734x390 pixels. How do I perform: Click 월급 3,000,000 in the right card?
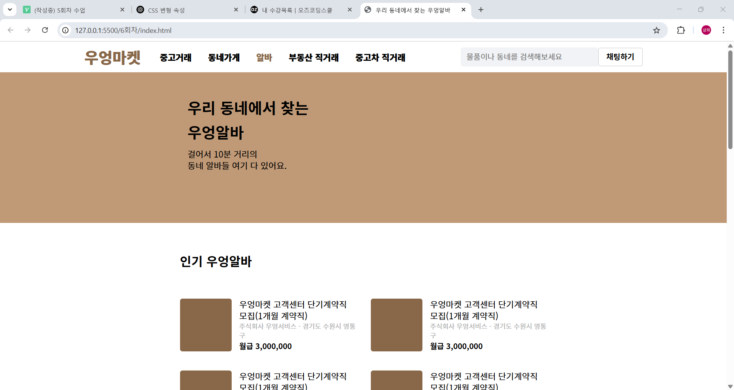[456, 346]
